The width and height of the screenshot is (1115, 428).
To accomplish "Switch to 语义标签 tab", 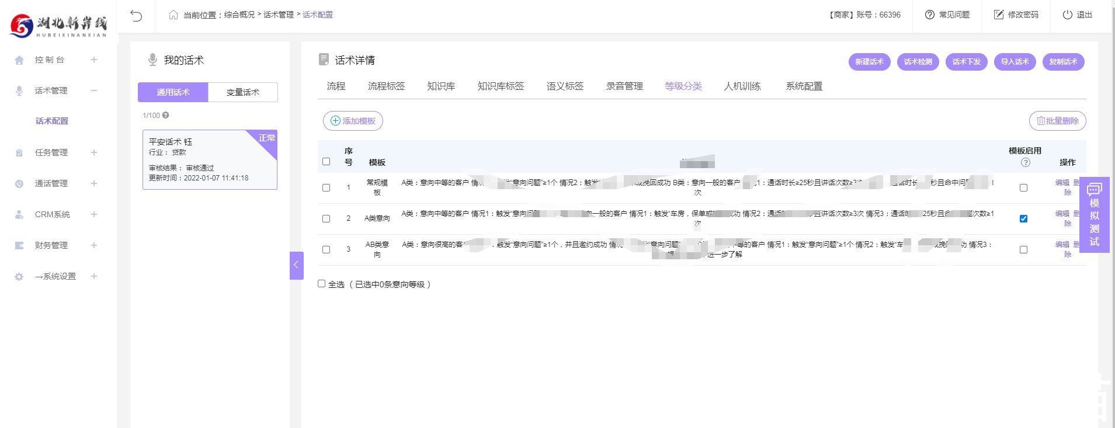I will 565,86.
